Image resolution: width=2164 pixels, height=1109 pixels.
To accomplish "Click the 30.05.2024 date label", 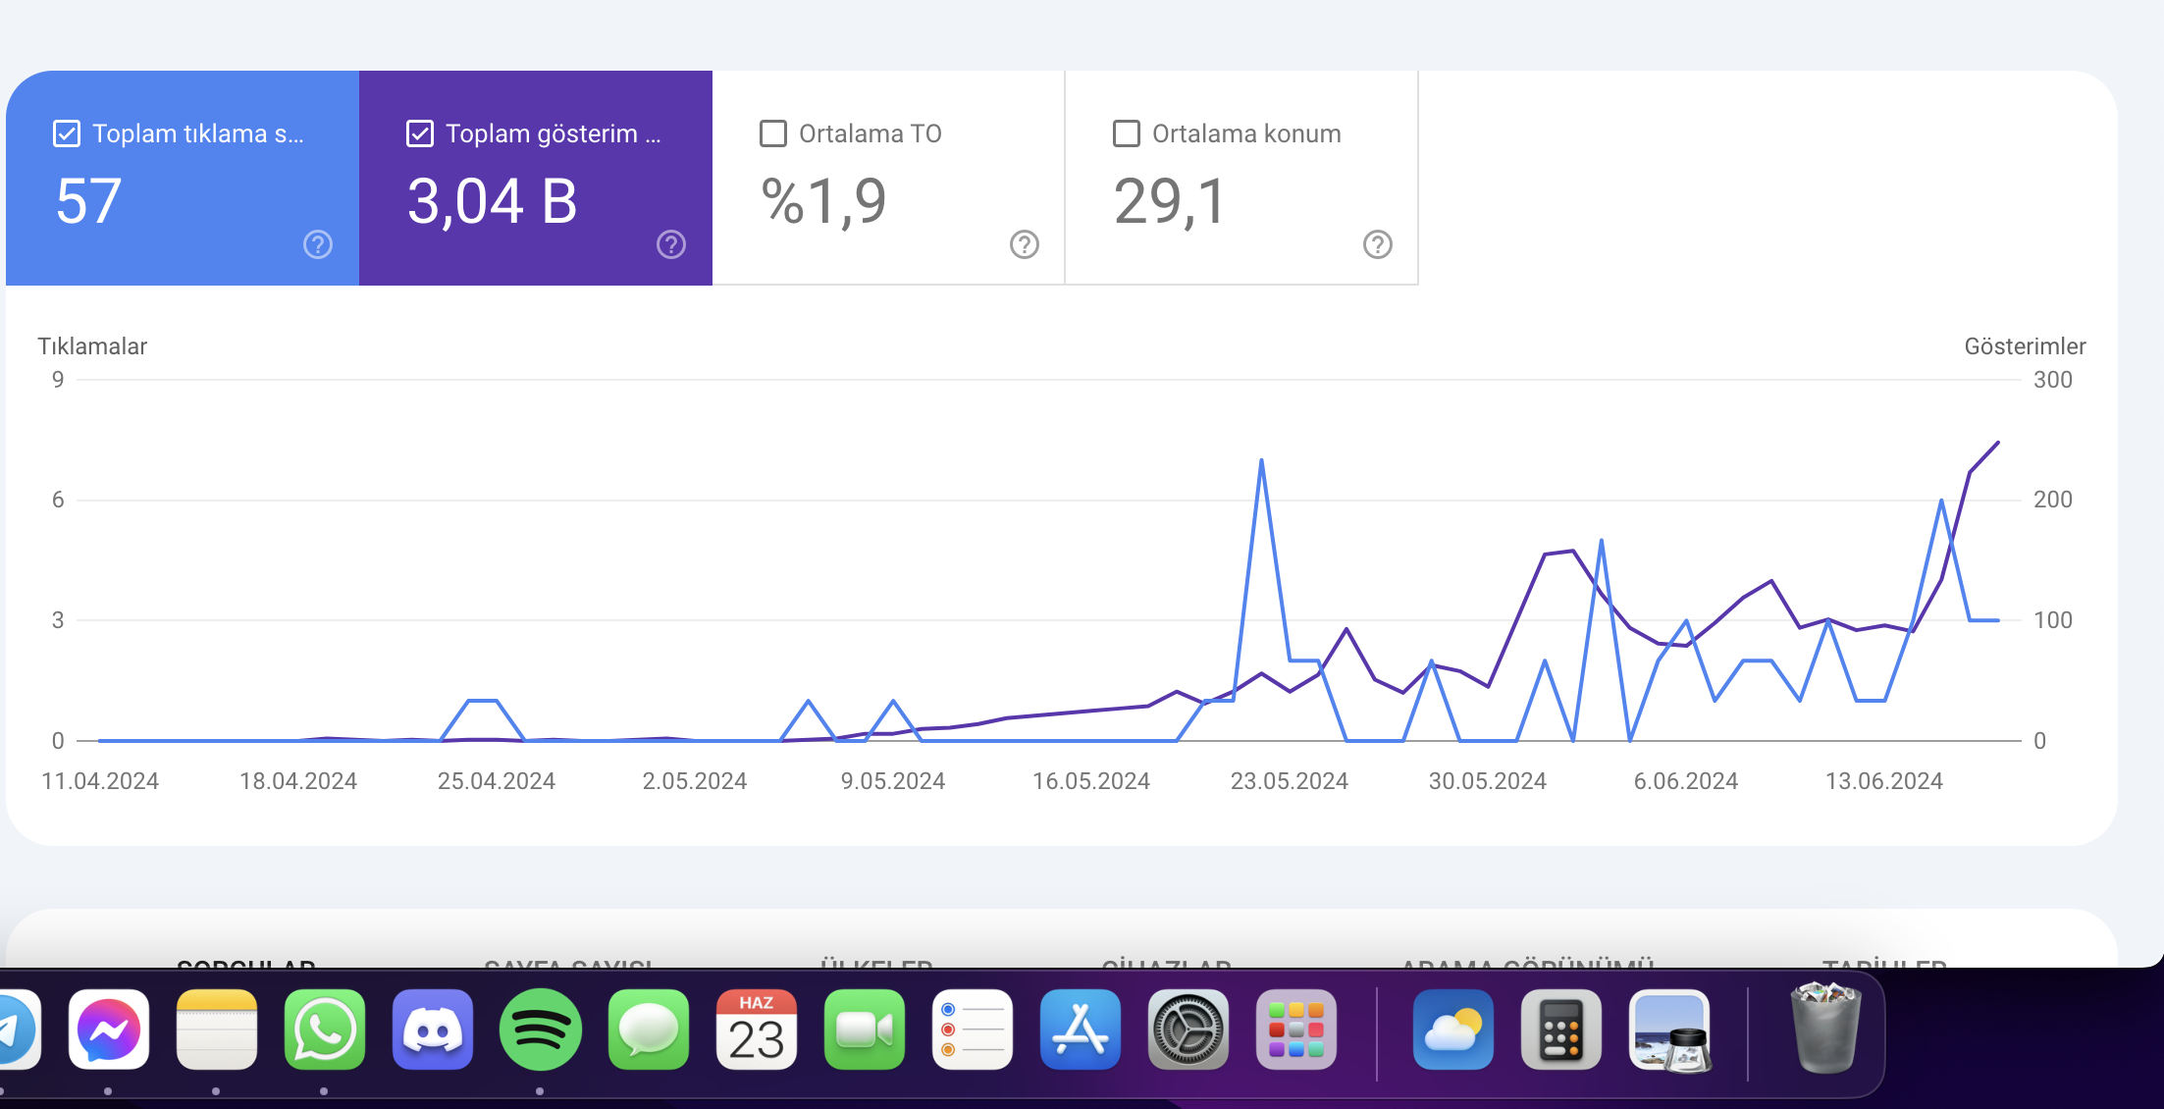I will [1488, 781].
